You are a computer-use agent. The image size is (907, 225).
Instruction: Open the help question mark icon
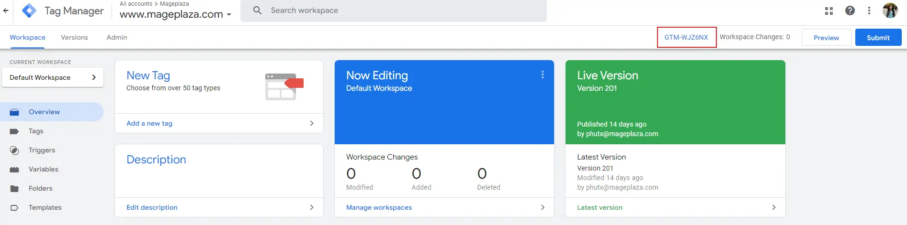click(x=850, y=11)
